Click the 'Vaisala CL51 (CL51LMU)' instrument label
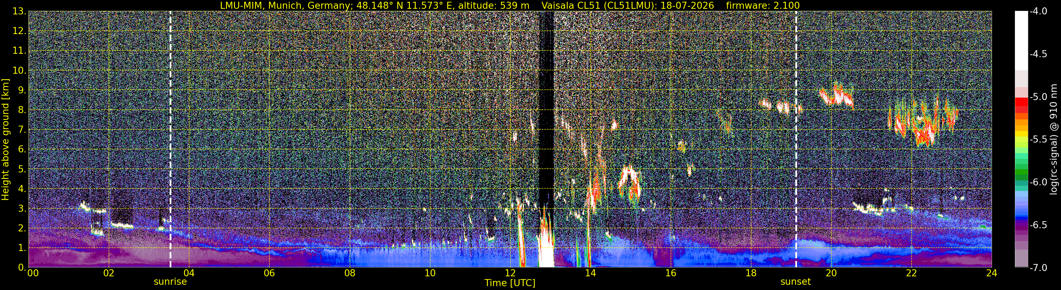1061x290 pixels. tap(598, 5)
